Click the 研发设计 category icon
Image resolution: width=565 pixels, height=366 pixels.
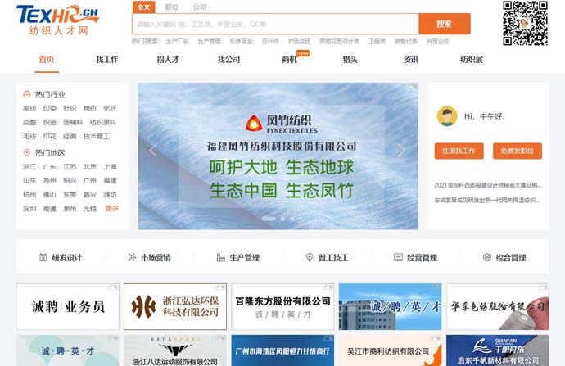click(43, 257)
